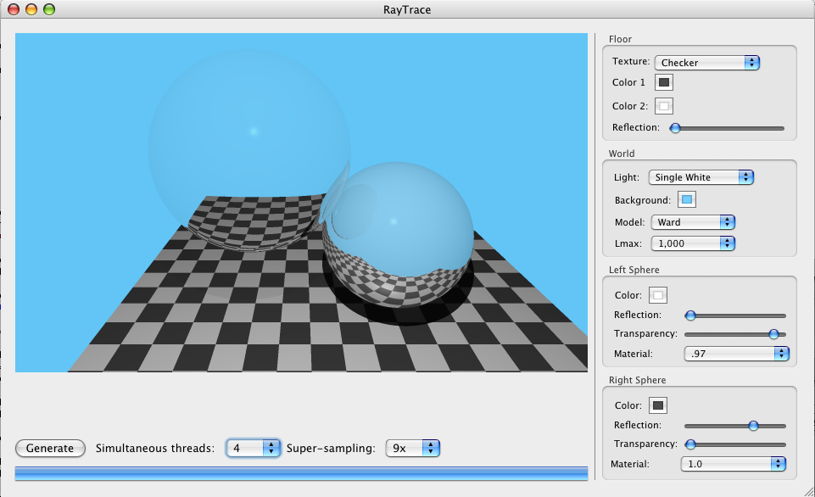Click the Right Sphere Transparency slider handle

(690, 444)
